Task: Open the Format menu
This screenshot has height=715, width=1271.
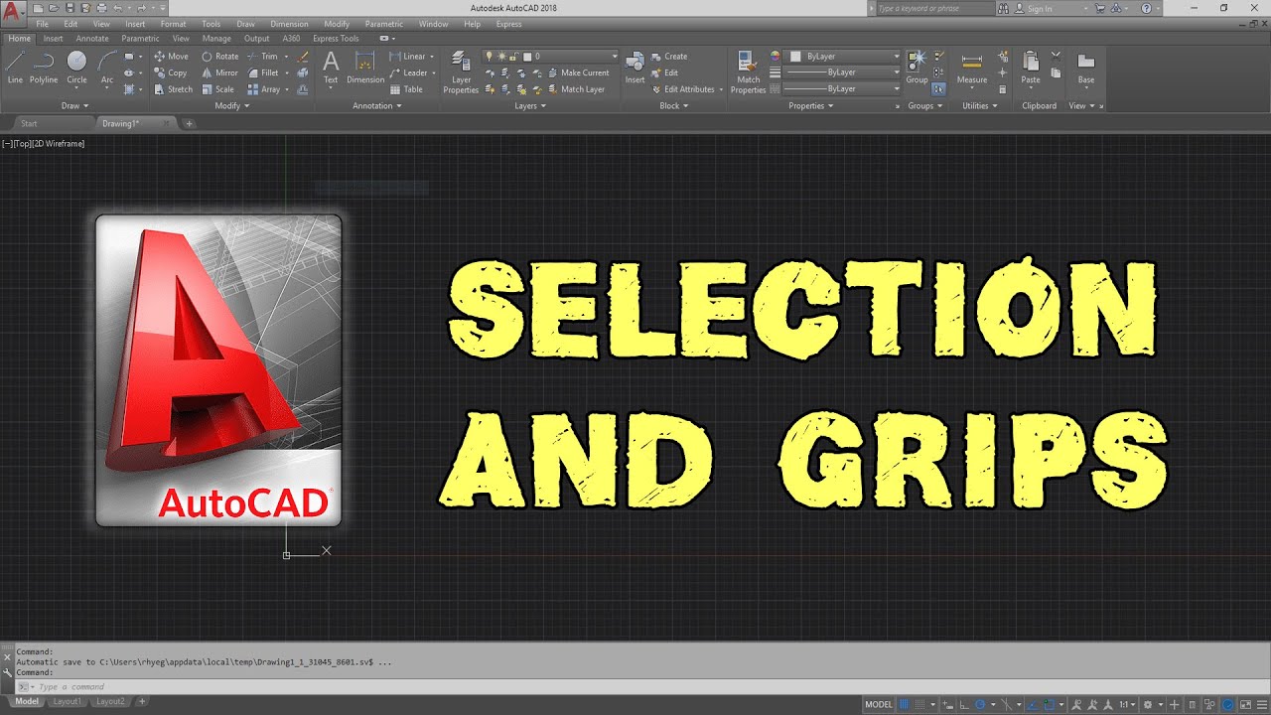Action: click(173, 24)
